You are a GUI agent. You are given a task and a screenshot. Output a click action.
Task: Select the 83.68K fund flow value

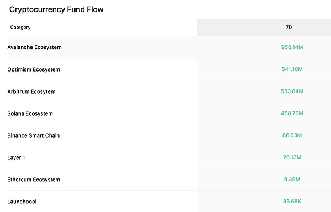pos(292,201)
